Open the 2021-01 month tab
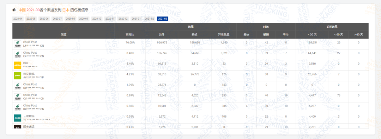This screenshot has width=381, height=139. pyautogui.click(x=136, y=19)
